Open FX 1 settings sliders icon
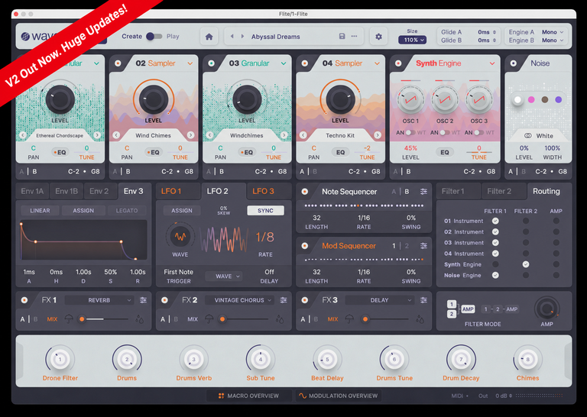 (x=143, y=300)
